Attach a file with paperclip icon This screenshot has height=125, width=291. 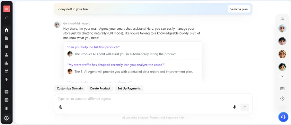[x=61, y=107]
